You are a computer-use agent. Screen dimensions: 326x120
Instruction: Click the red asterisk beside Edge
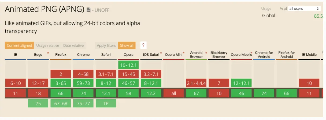pyautogui.click(x=48, y=53)
